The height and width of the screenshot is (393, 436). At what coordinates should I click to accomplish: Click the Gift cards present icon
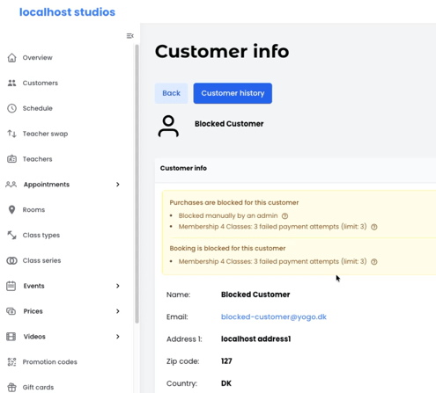pos(11,388)
